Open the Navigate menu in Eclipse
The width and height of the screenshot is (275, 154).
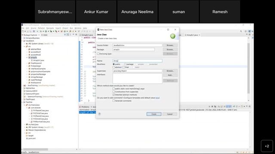coord(50,28)
